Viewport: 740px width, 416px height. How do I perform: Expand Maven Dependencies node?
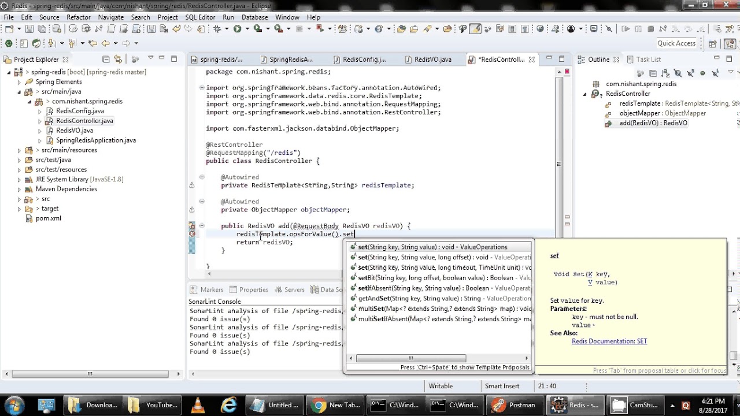(x=18, y=190)
